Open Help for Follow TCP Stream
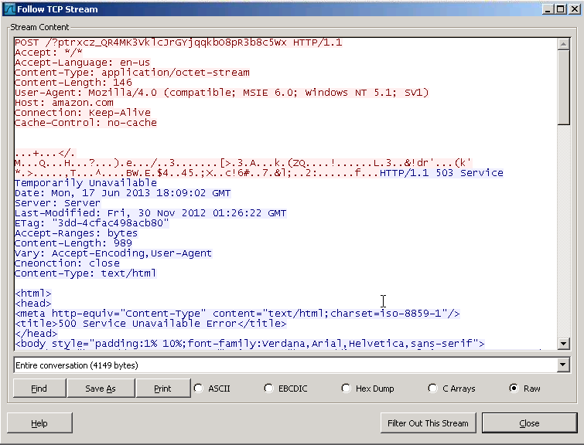The image size is (584, 448). [39, 423]
